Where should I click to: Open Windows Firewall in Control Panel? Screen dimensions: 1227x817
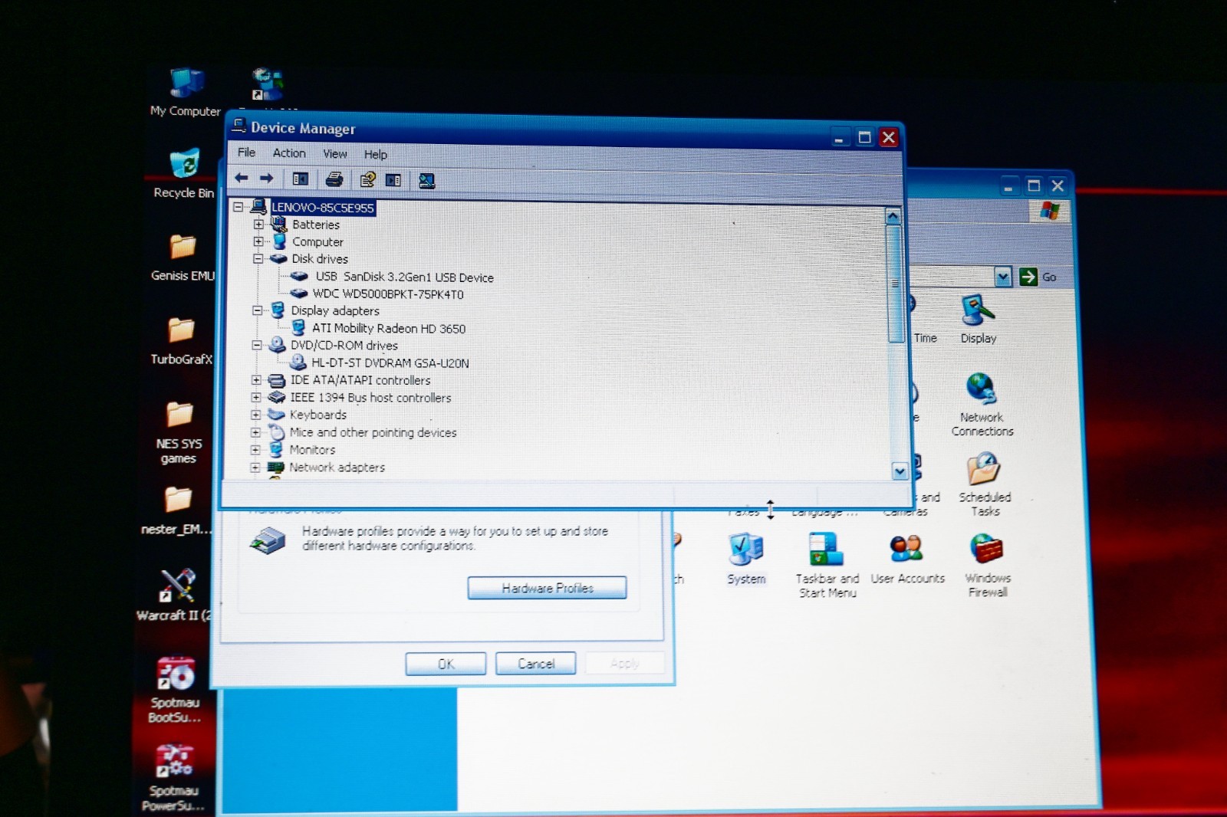[988, 566]
